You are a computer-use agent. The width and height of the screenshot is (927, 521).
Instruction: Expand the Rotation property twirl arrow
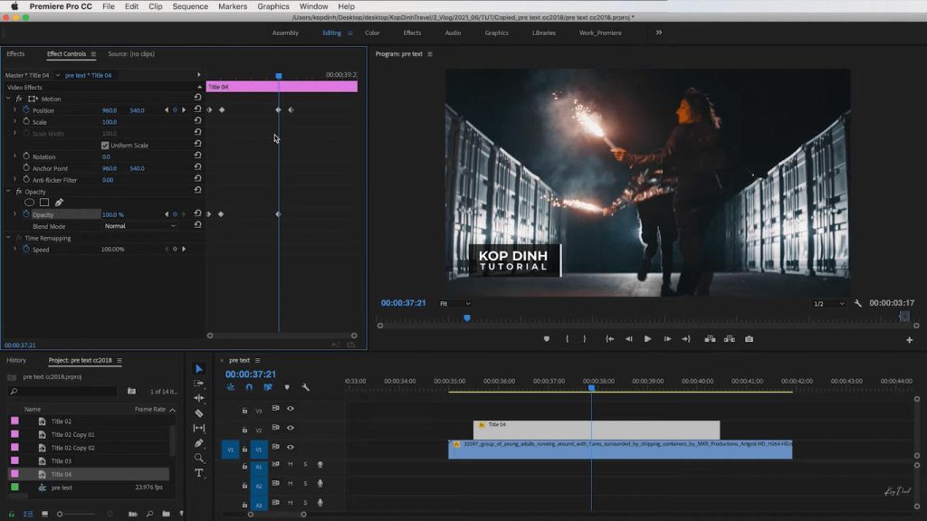[14, 156]
